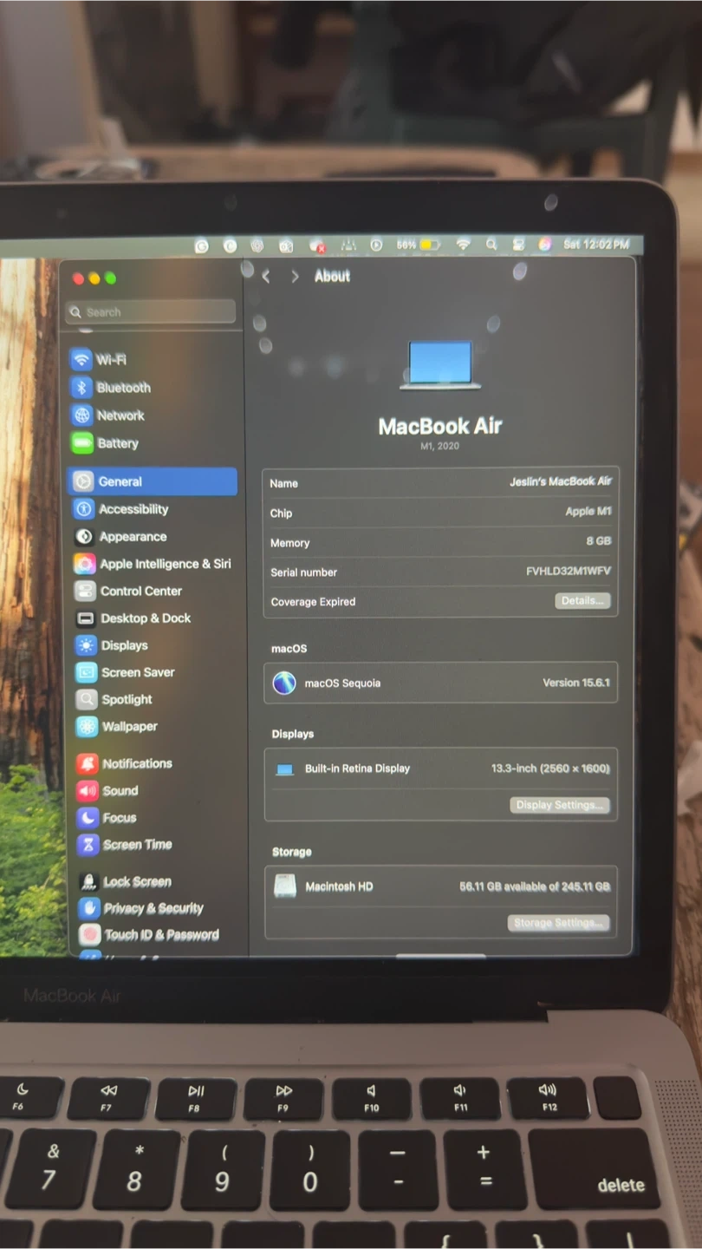The height and width of the screenshot is (1249, 702).
Task: Open the Displays sidebar item
Action: 124,645
